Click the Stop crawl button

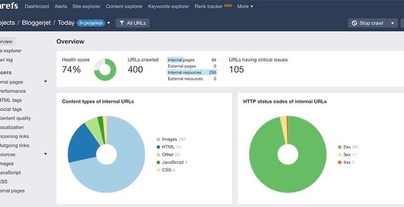[367, 23]
